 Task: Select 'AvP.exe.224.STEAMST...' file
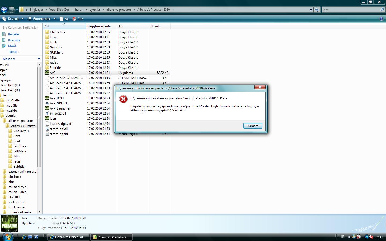[66, 78]
